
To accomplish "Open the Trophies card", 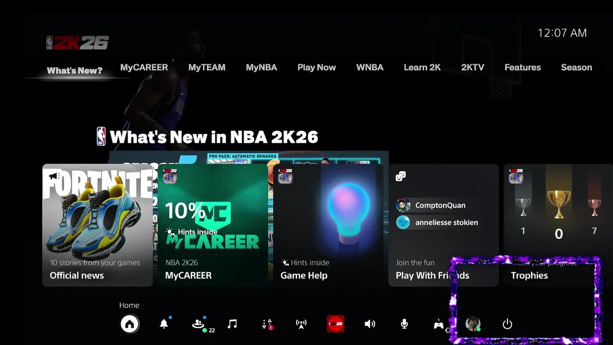I will click(x=558, y=225).
